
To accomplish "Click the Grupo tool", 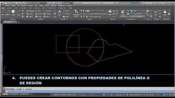I will coord(147,13).
